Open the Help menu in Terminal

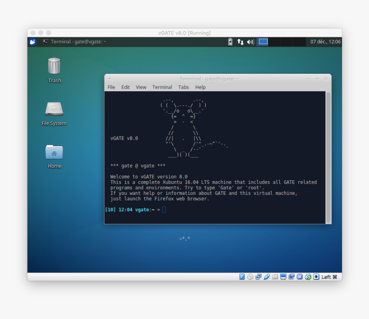(x=200, y=87)
